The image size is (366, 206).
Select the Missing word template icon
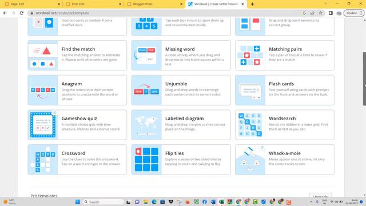point(146,56)
